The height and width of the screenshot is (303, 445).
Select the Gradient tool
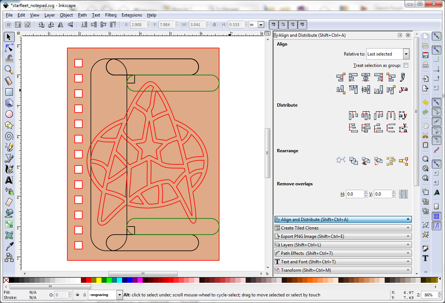point(9,224)
